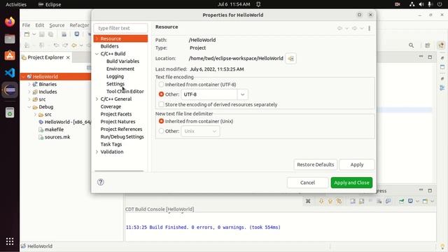Expand Binaries in Project Explorer
This screenshot has width=448, height=252.
point(29,84)
